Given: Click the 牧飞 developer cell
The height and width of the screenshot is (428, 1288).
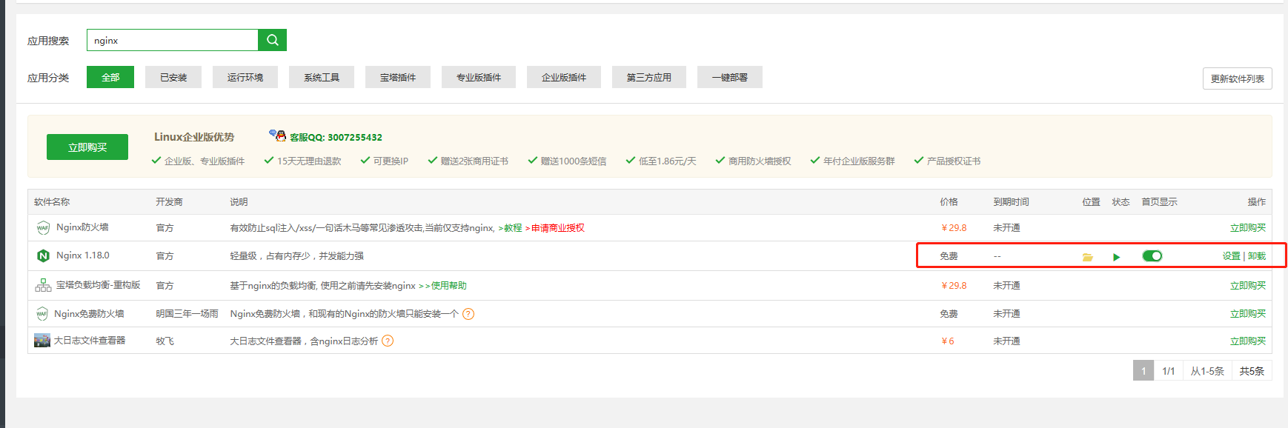Looking at the screenshot, I should [165, 341].
